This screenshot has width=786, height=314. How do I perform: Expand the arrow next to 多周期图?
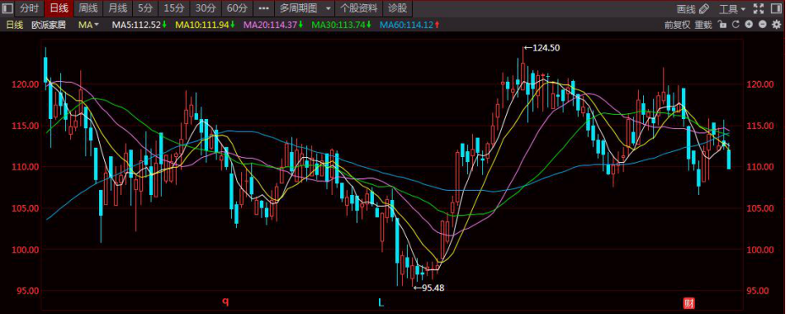pos(327,8)
